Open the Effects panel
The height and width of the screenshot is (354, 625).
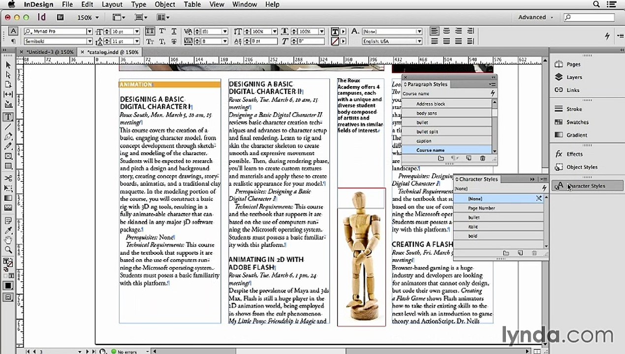(x=574, y=154)
